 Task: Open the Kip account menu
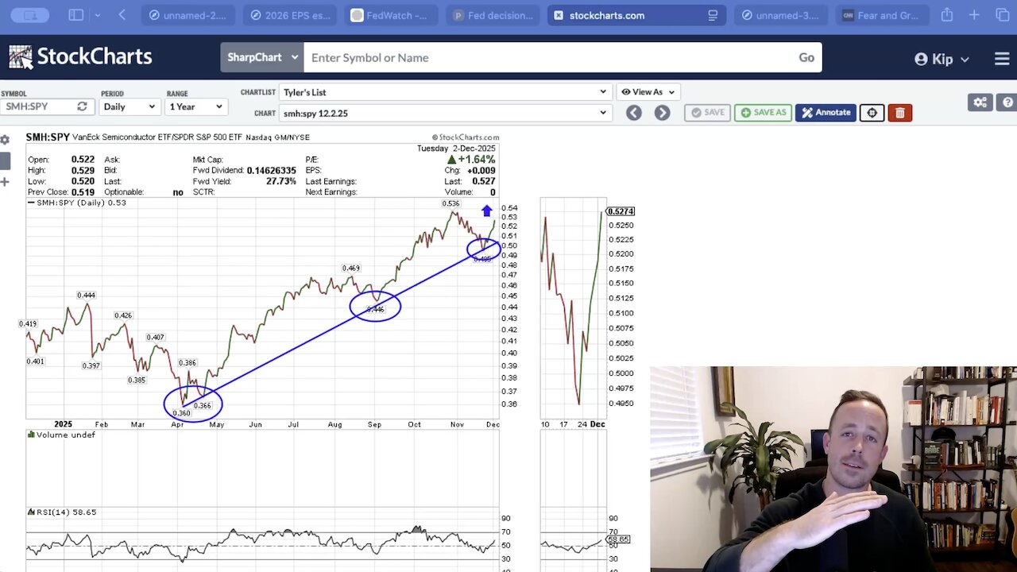(942, 59)
